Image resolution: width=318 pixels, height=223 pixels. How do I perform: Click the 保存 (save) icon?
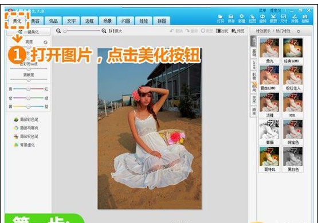231,18
